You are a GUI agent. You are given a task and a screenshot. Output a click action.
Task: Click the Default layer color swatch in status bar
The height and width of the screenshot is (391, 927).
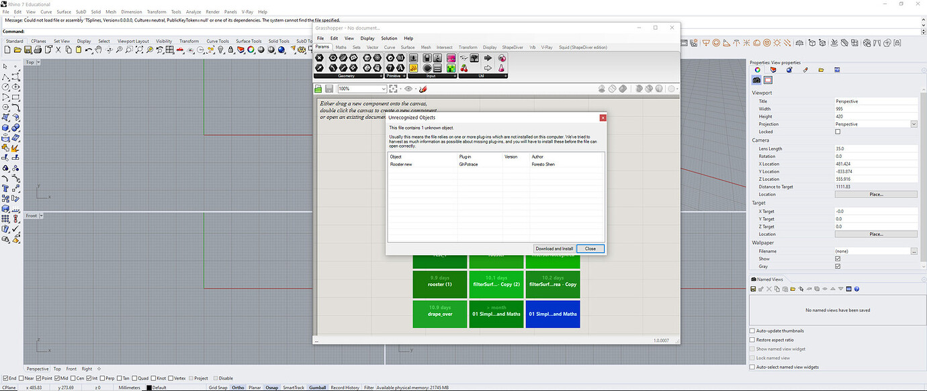click(x=148, y=387)
